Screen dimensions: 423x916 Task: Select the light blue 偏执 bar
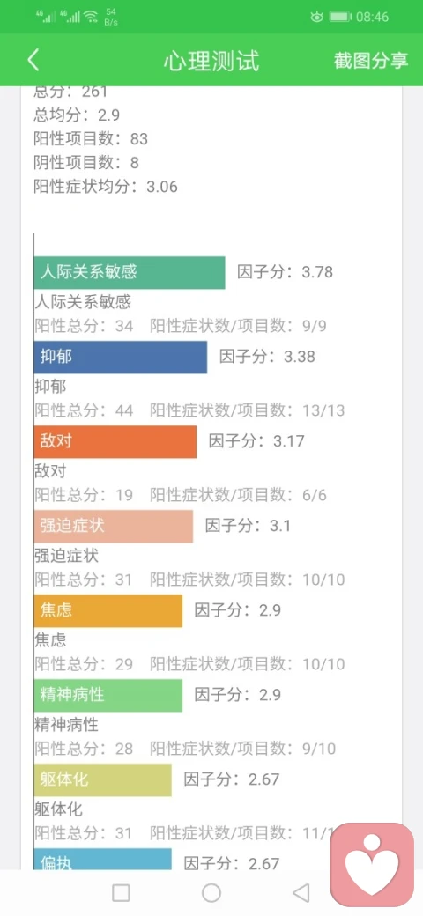coord(103,860)
